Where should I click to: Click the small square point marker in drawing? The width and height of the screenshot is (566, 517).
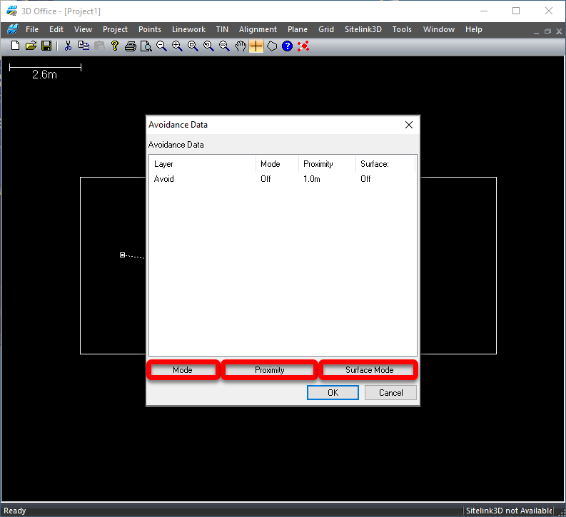pos(122,255)
